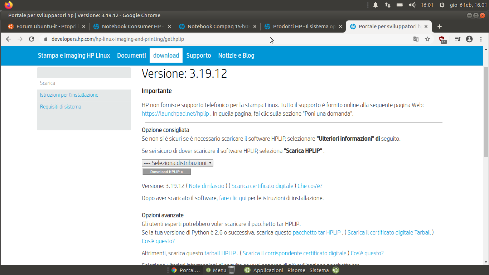
Task: Click the battery indicator icon
Action: (400, 5)
